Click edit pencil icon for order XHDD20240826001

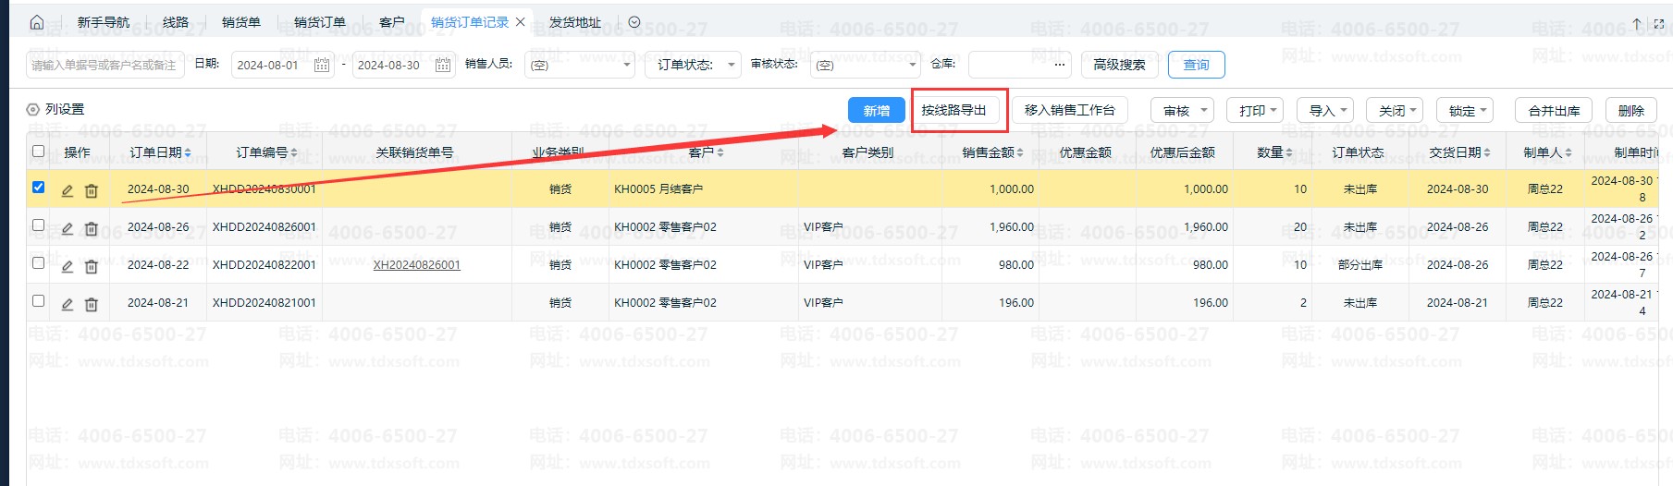(67, 228)
